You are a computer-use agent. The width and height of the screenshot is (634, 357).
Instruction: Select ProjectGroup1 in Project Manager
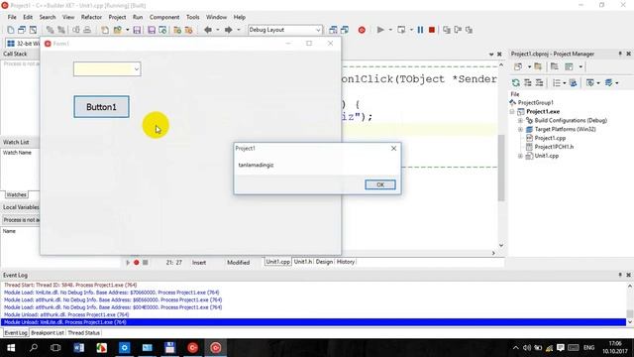[535, 103]
